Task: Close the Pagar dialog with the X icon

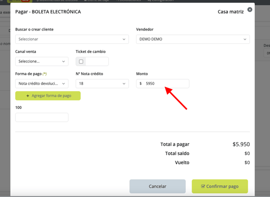Action: pos(250,9)
